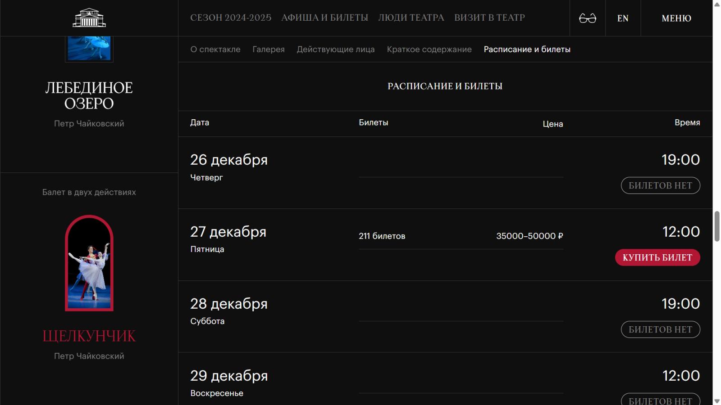Click the 211 билетов count
The width and height of the screenshot is (721, 405).
pyautogui.click(x=382, y=236)
